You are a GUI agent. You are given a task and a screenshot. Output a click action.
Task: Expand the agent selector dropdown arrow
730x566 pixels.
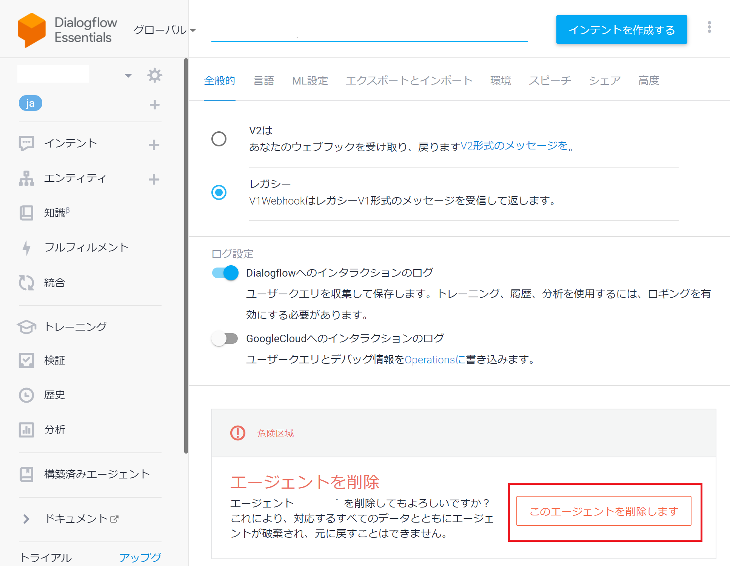(x=128, y=75)
